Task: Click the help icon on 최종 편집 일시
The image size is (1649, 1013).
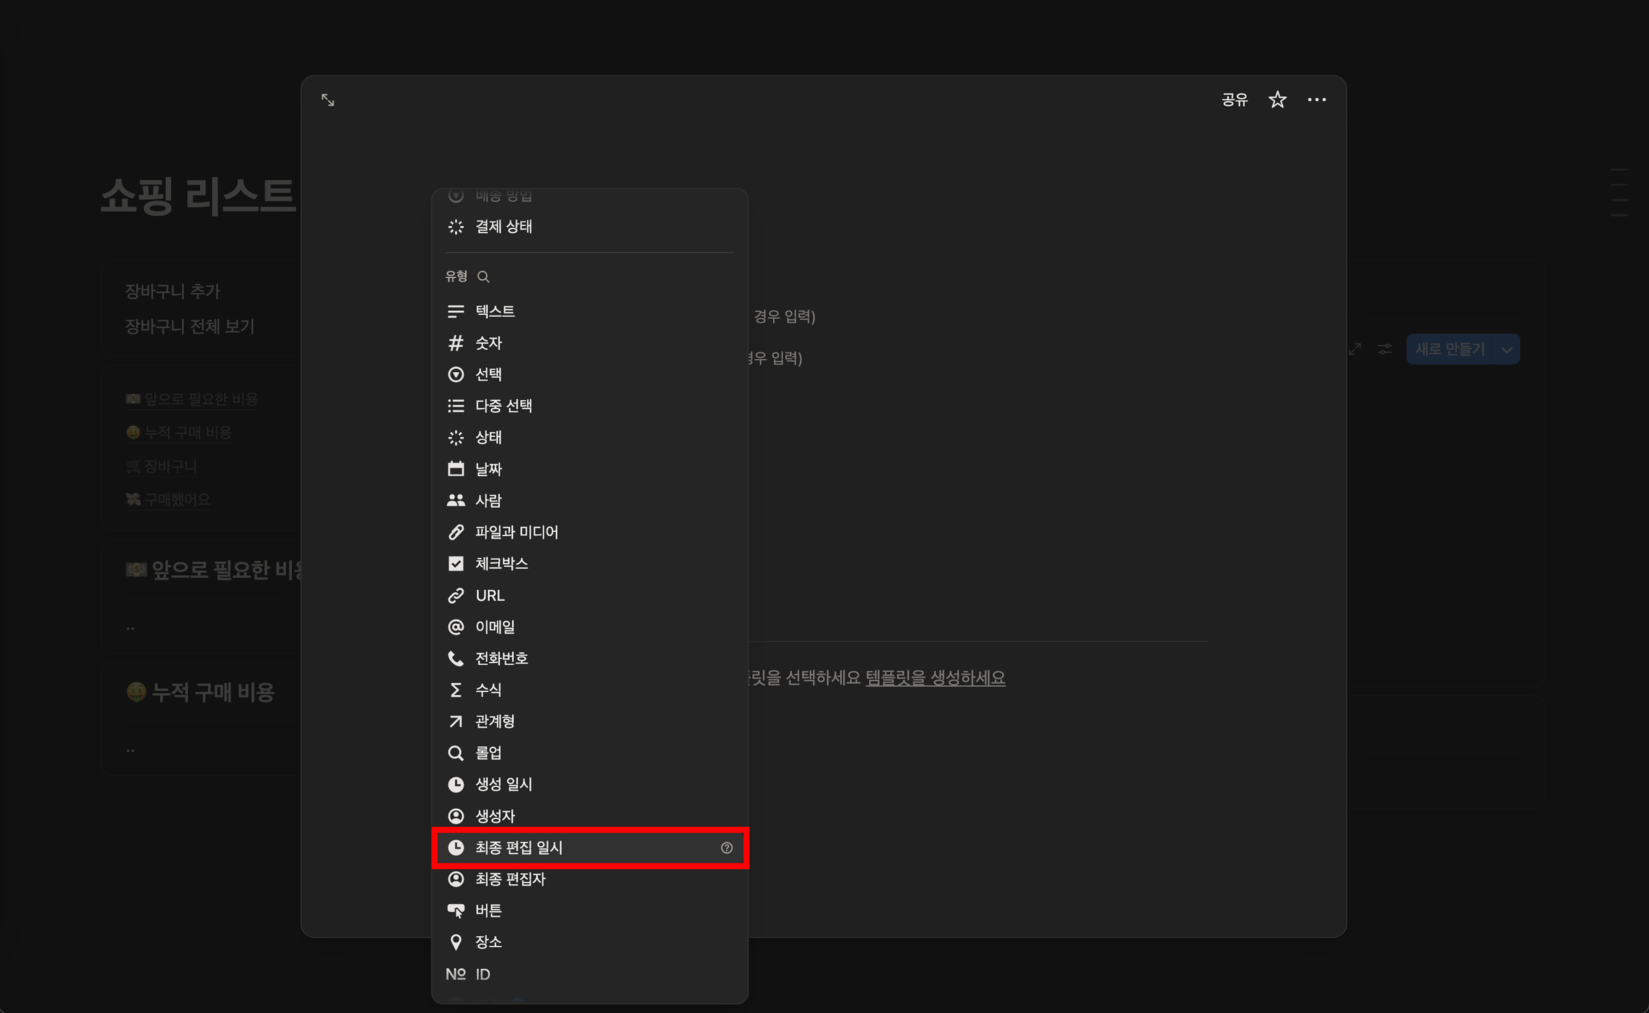Action: point(726,847)
